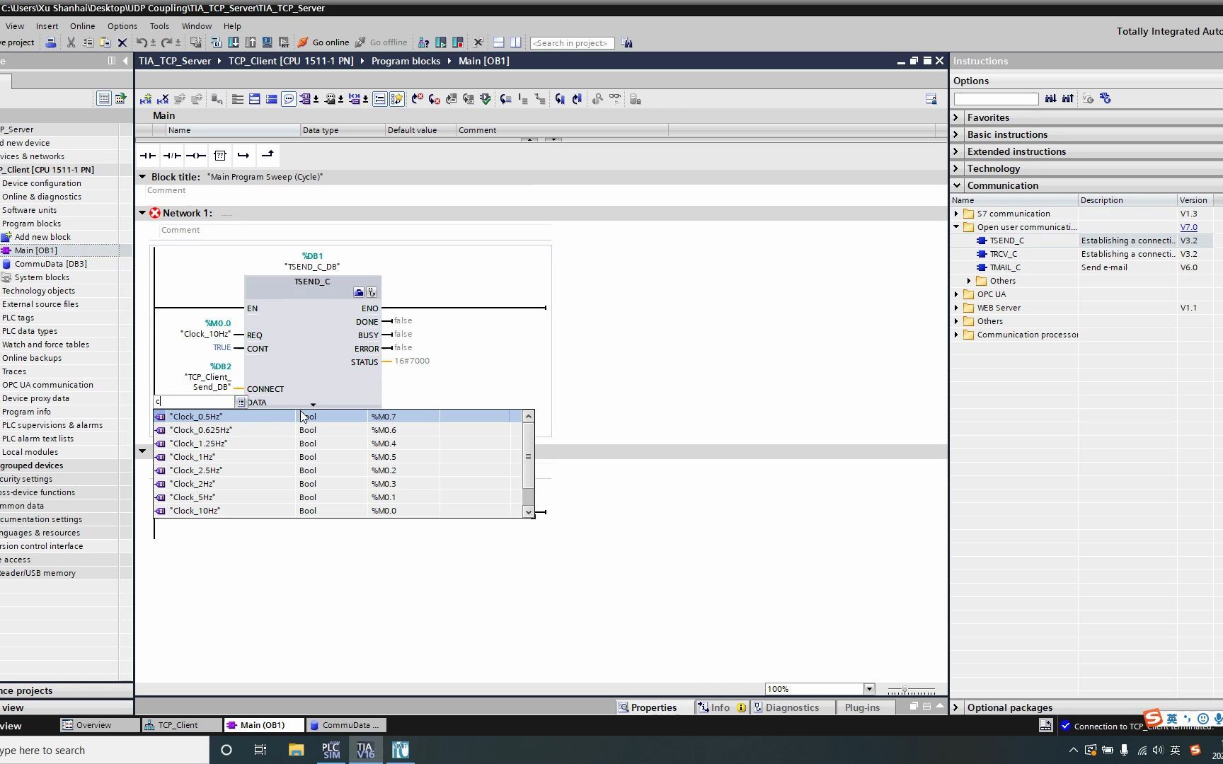This screenshot has height=764, width=1223.
Task: Choose "Clock_0.625Hz" from autocomplete list
Action: point(338,430)
